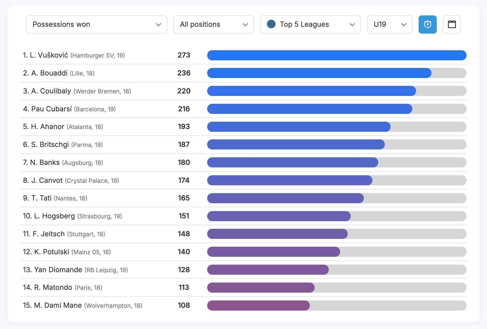
Task: Click the value 108 for M. Dami Mane
Action: tap(184, 306)
